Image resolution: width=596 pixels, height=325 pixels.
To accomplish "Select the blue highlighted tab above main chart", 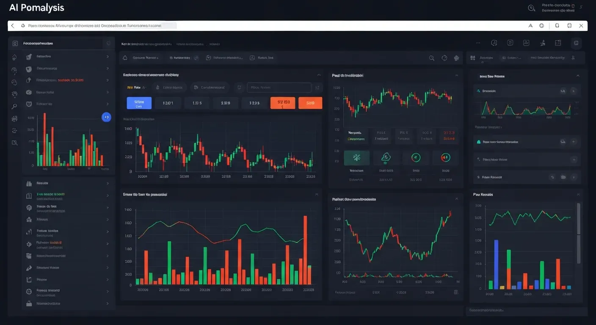I will pos(139,103).
